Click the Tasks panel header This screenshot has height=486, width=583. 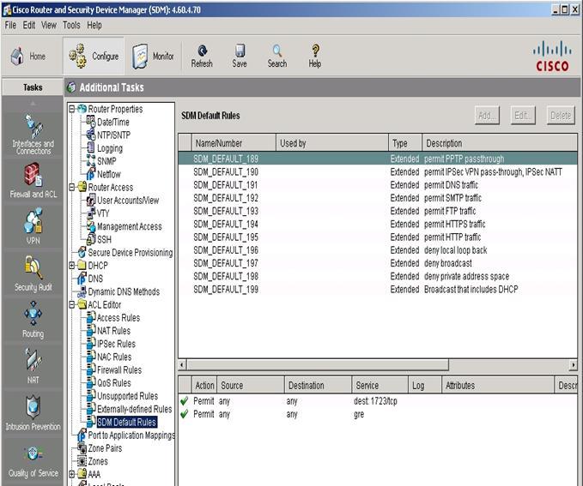tap(33, 87)
